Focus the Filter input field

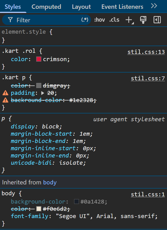(47, 20)
